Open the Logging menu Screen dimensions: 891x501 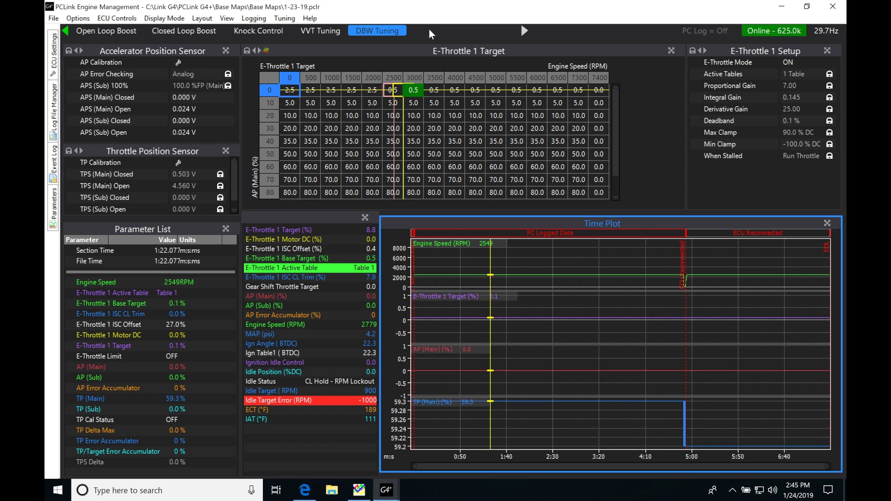253,19
